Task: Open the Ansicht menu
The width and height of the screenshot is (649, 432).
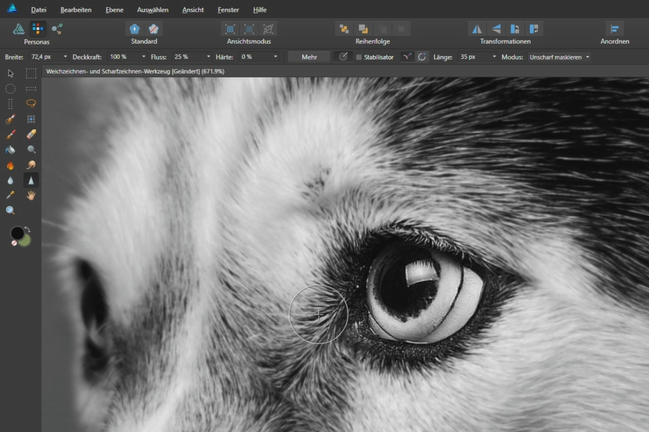Action: 193,10
